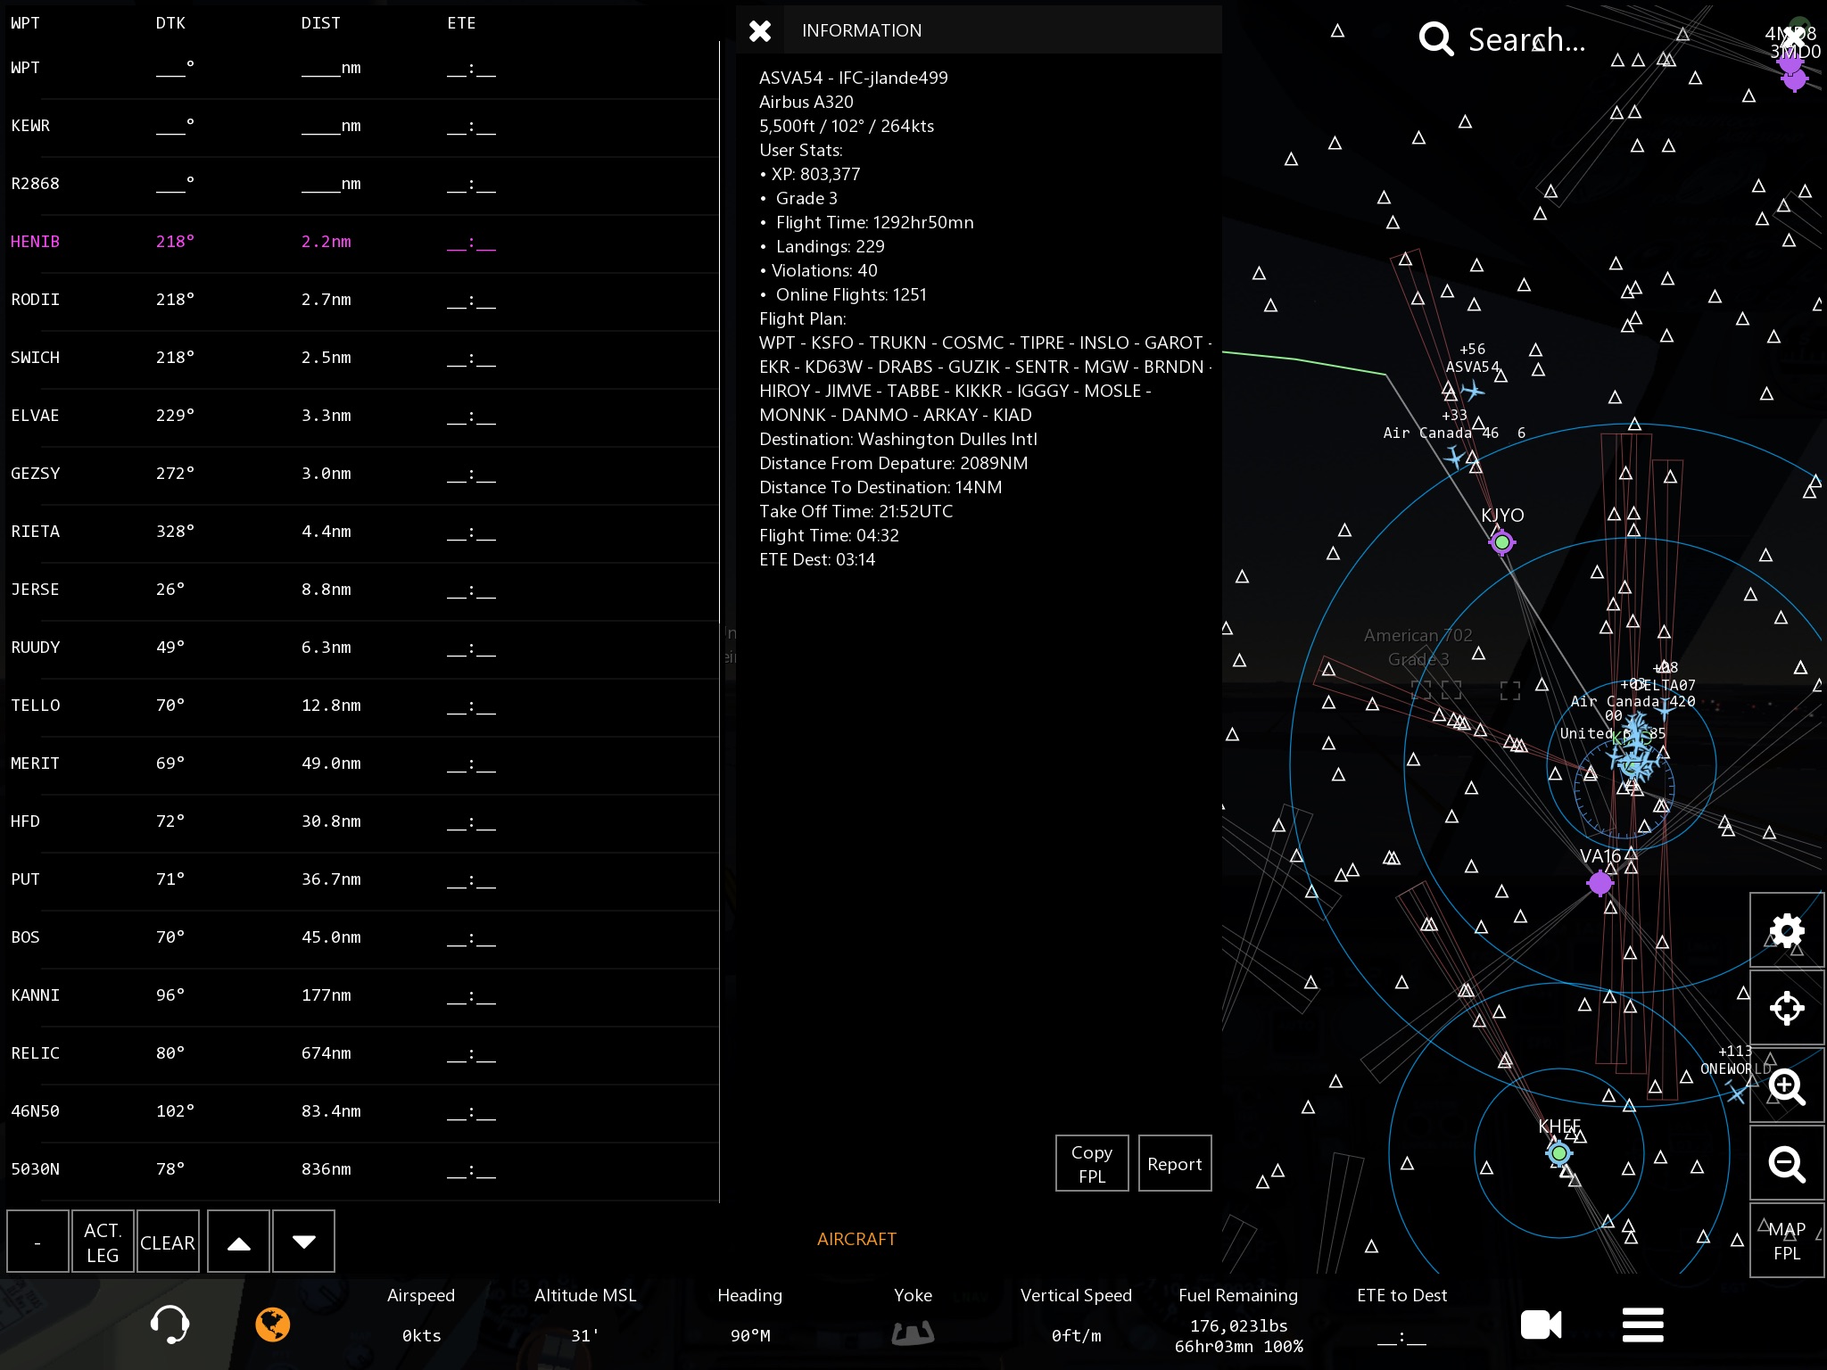The height and width of the screenshot is (1370, 1827).
Task: Click the map Search field
Action: 1525,40
